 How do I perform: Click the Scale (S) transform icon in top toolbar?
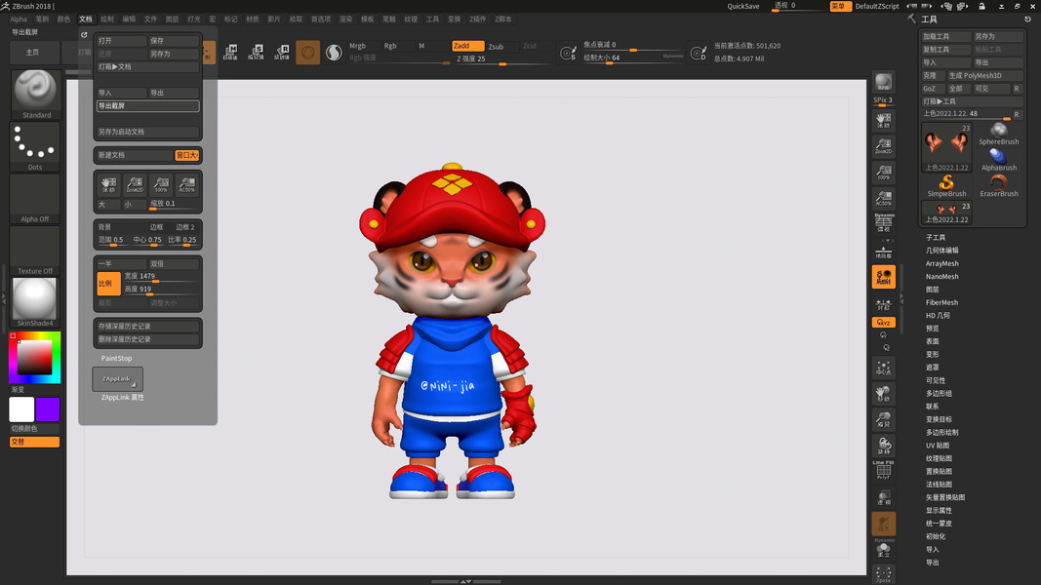point(257,52)
